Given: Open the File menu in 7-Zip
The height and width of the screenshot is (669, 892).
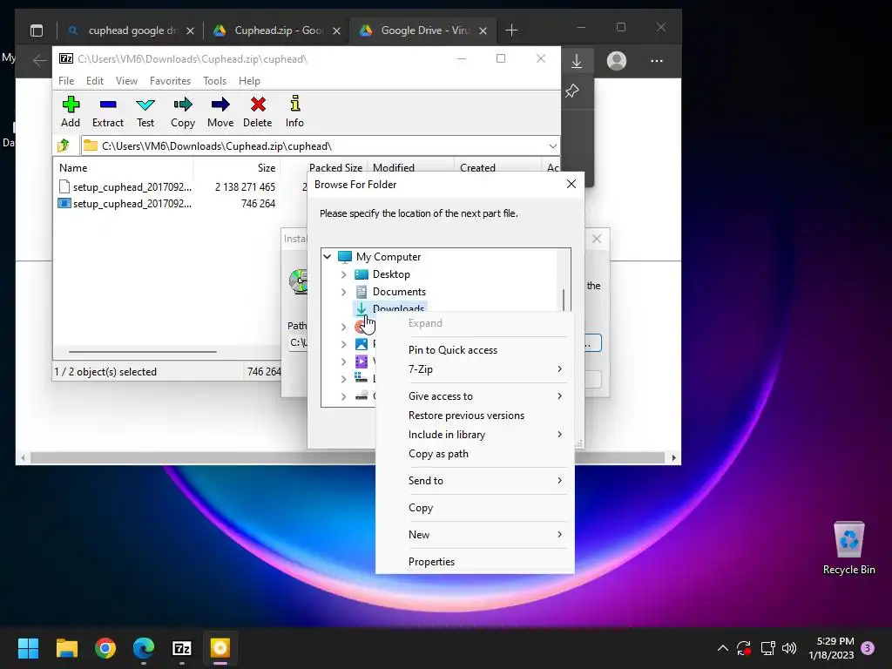Looking at the screenshot, I should 66,81.
